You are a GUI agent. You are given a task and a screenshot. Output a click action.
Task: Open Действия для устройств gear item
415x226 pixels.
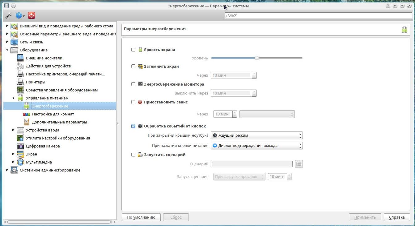48,66
